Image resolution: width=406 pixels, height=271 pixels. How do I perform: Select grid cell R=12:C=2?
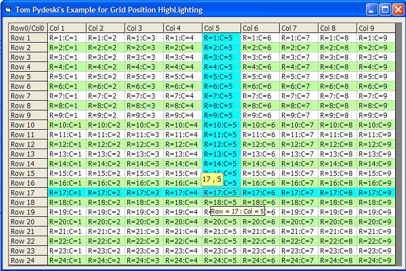point(105,144)
